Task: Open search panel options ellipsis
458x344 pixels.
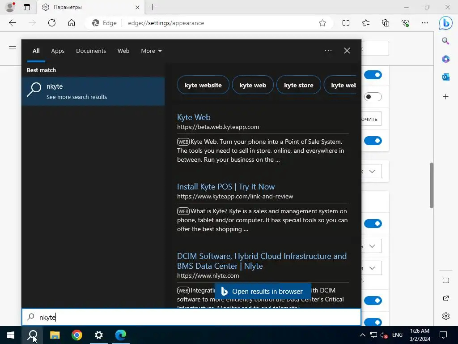Action: click(x=328, y=51)
